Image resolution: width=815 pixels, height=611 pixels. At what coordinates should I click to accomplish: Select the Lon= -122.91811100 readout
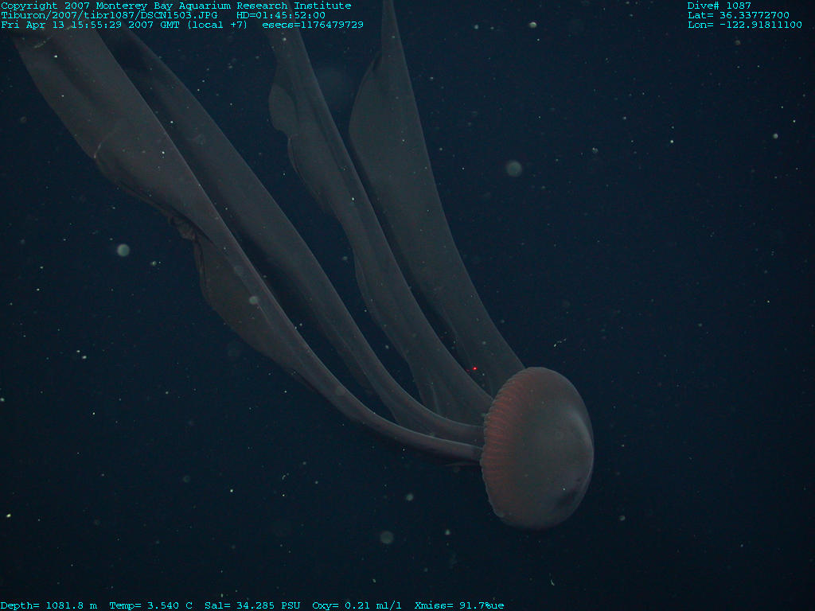coord(744,25)
